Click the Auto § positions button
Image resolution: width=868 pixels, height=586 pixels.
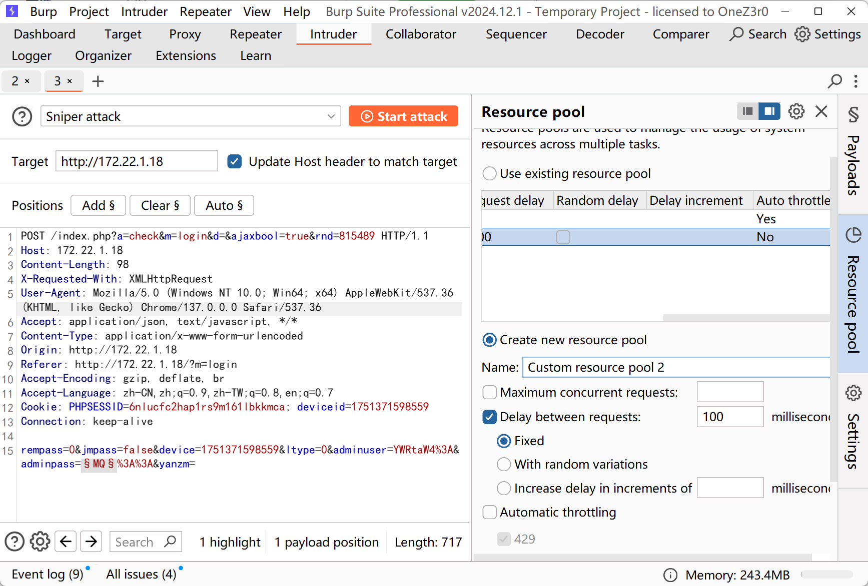pyautogui.click(x=224, y=205)
